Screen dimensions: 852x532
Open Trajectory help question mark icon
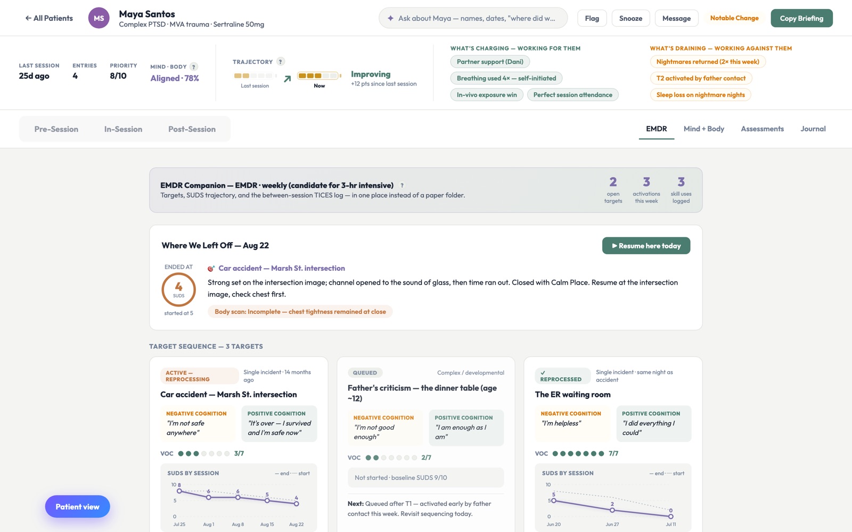281,62
